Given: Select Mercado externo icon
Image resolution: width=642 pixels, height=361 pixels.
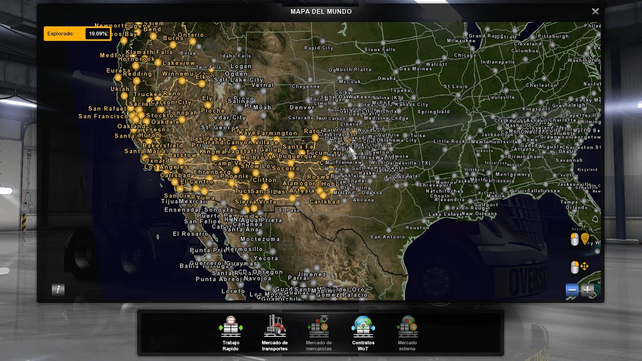Looking at the screenshot, I should click(x=407, y=326).
